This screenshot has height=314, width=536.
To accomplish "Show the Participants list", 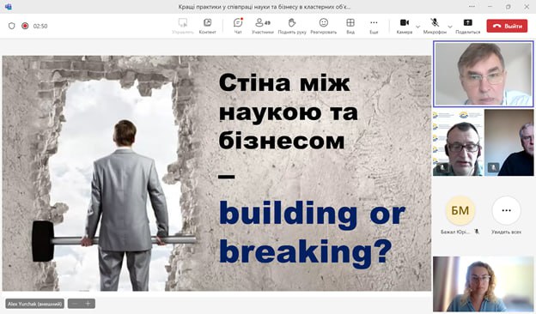I will tap(263, 26).
